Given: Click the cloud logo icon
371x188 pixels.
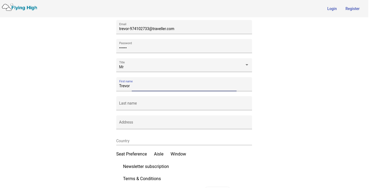Looking at the screenshot, I should (7, 8).
